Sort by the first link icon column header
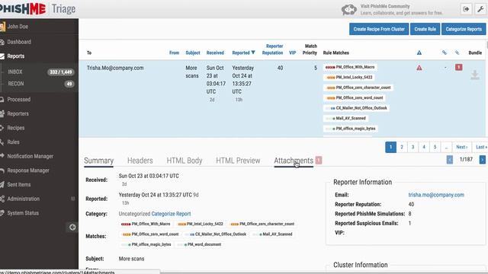Image resolution: width=488 pixels, height=274 pixels. pyautogui.click(x=445, y=53)
